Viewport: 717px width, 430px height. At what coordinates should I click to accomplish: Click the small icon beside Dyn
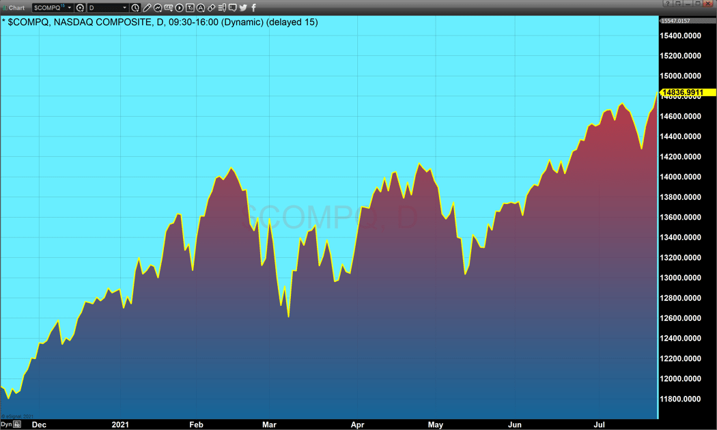[17, 425]
